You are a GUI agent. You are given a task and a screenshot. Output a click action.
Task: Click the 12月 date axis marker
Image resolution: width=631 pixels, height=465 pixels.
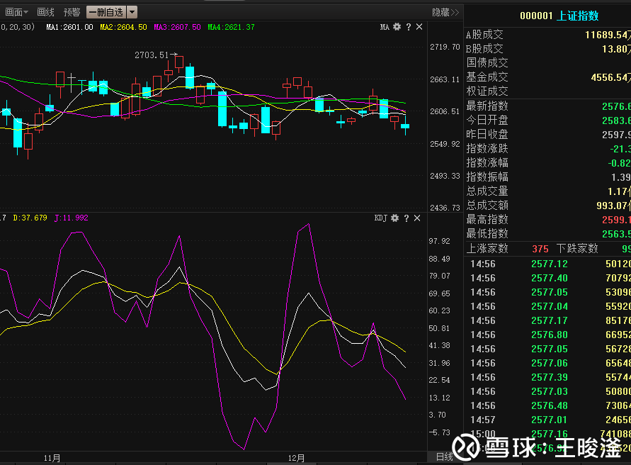point(296,458)
